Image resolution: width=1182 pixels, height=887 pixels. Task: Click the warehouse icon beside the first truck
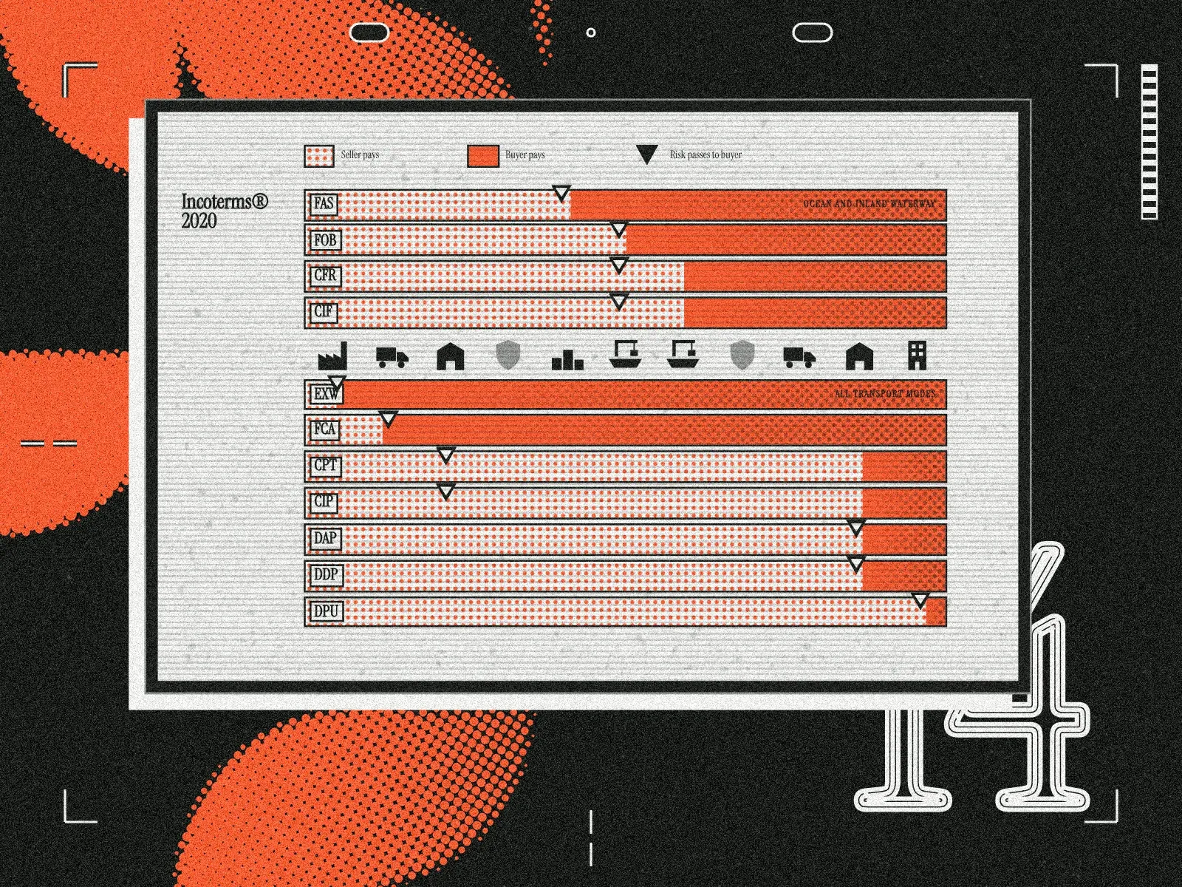click(x=450, y=356)
